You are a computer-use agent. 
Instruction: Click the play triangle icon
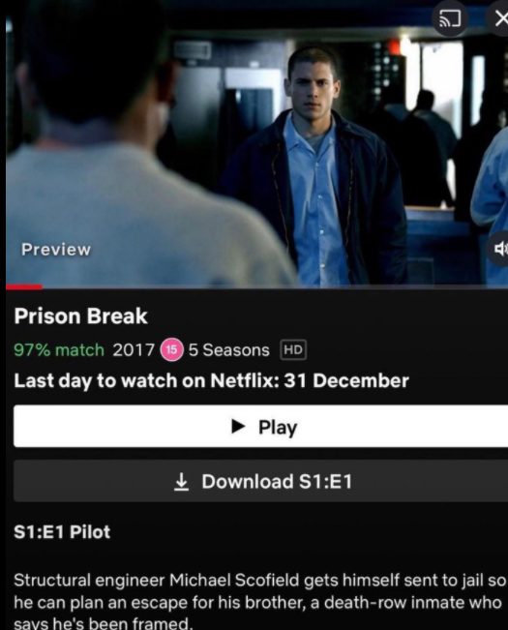tap(238, 427)
